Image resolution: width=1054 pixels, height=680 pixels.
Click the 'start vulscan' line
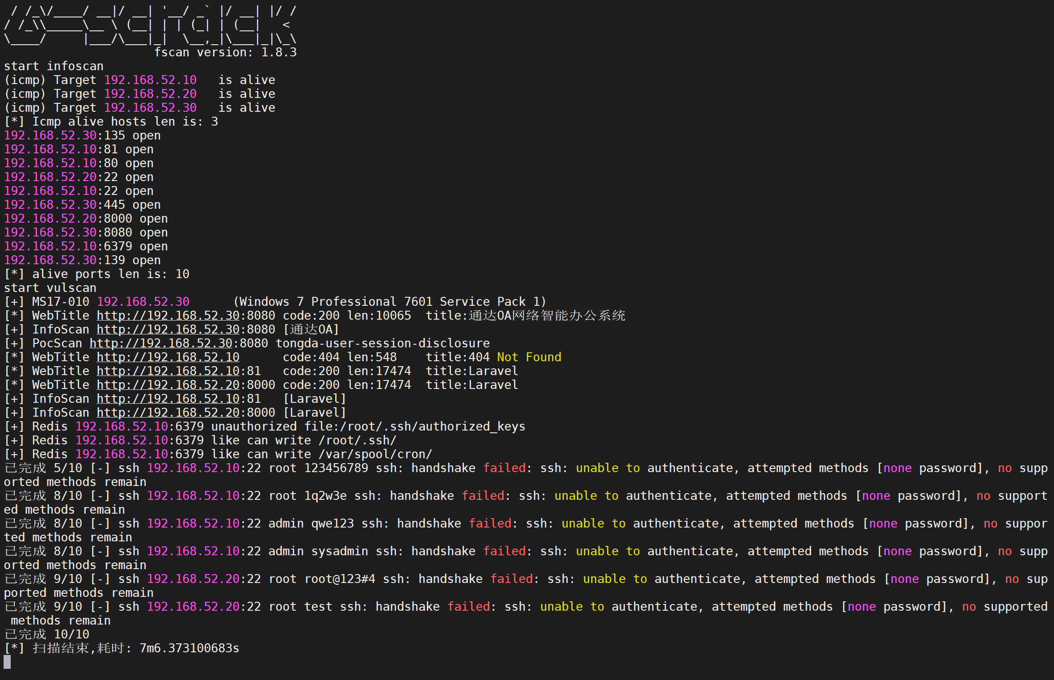pos(50,288)
